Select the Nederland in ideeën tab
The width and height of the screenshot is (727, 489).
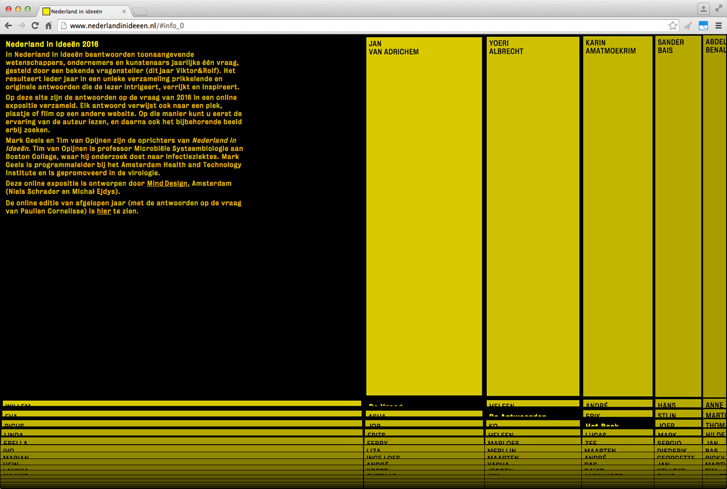pos(80,11)
